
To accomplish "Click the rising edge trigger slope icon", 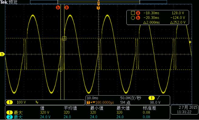I will click(x=158, y=98).
